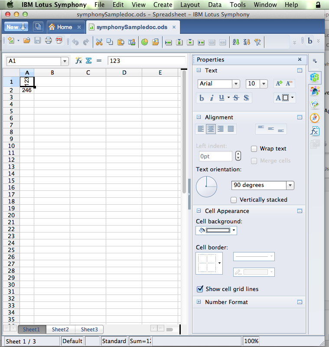
Task: Select cell A2 containing 246
Action: tap(27, 90)
